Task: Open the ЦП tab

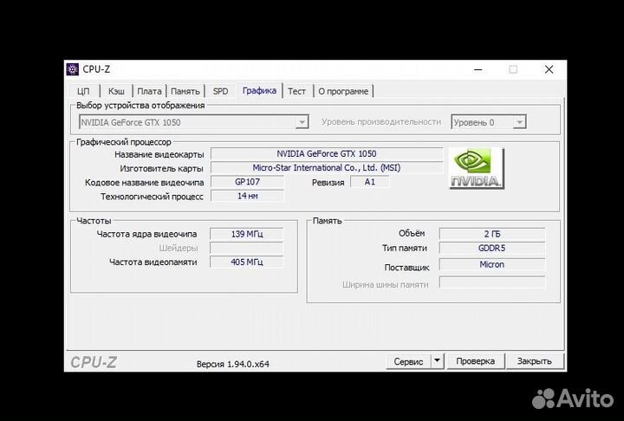Action: pos(83,91)
